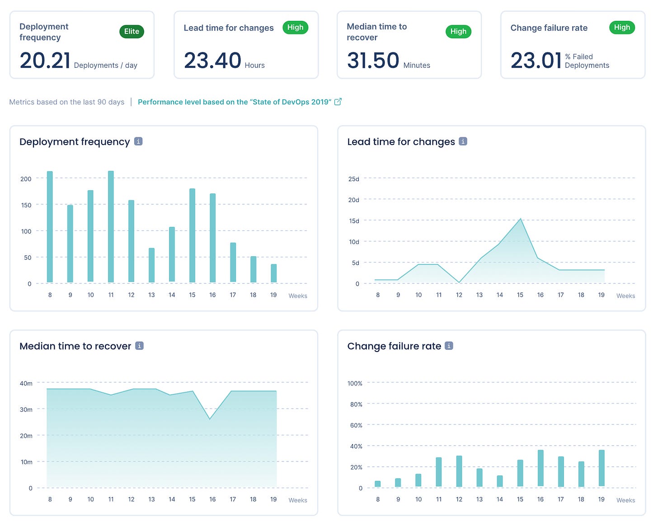Toggle the Deployment frequency summary card

click(x=82, y=45)
